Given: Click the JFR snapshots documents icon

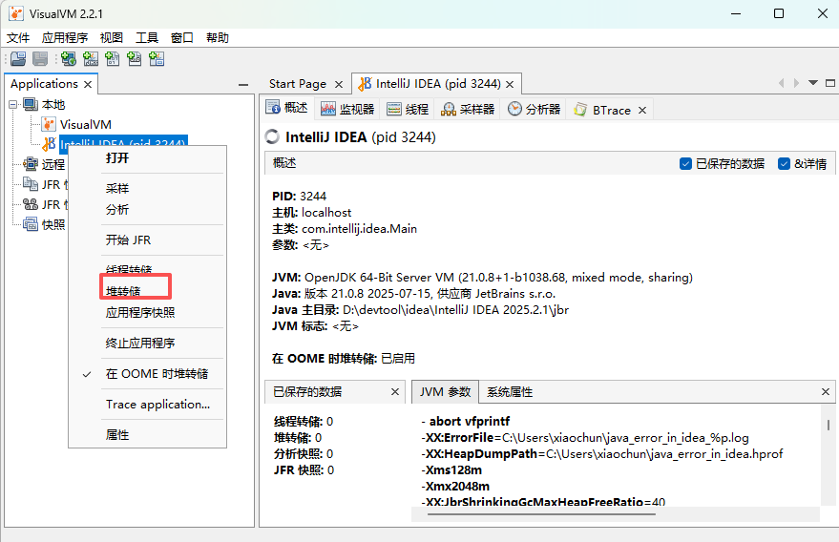Looking at the screenshot, I should [x=31, y=184].
